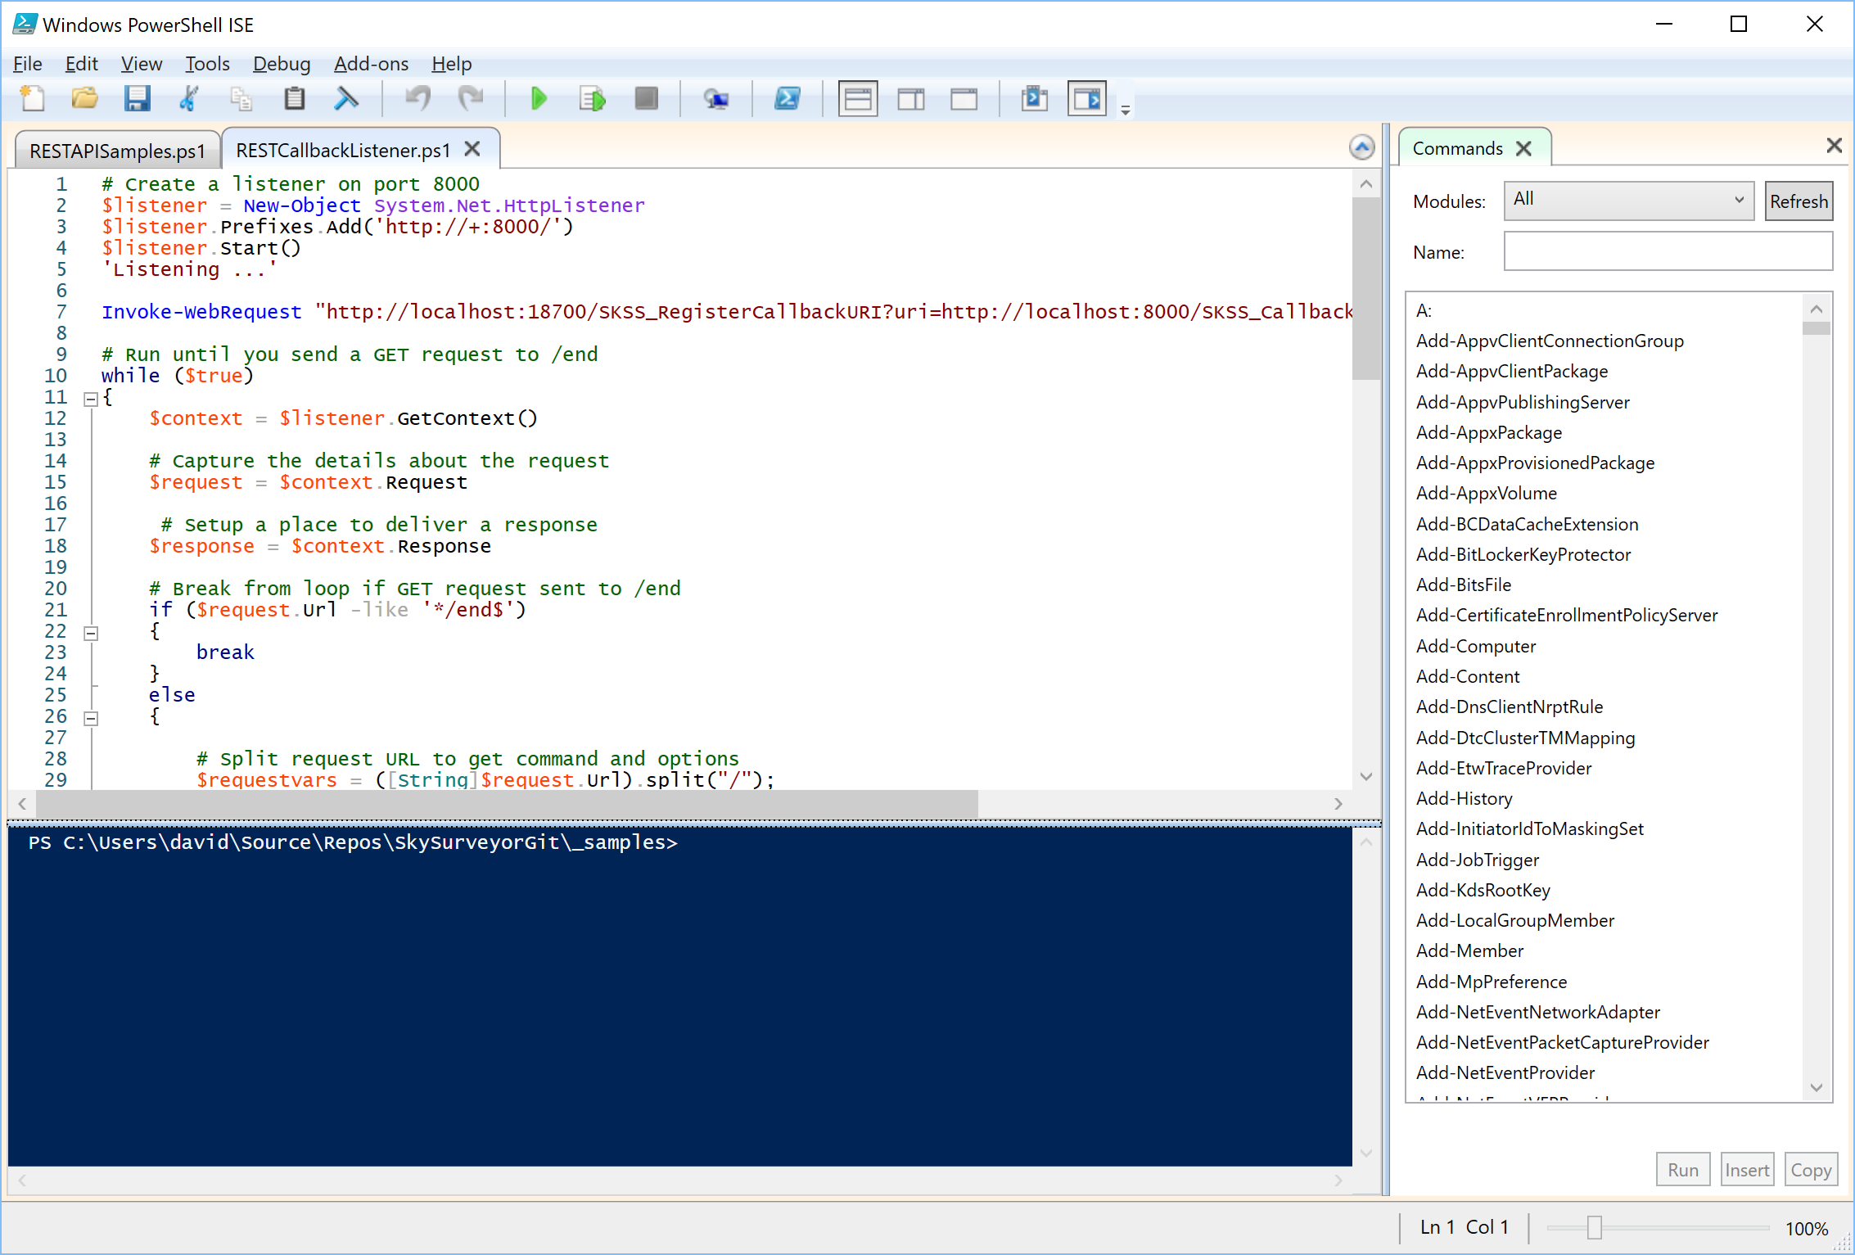The height and width of the screenshot is (1255, 1855).
Task: Run selection with the toolbar icon
Action: 592,99
